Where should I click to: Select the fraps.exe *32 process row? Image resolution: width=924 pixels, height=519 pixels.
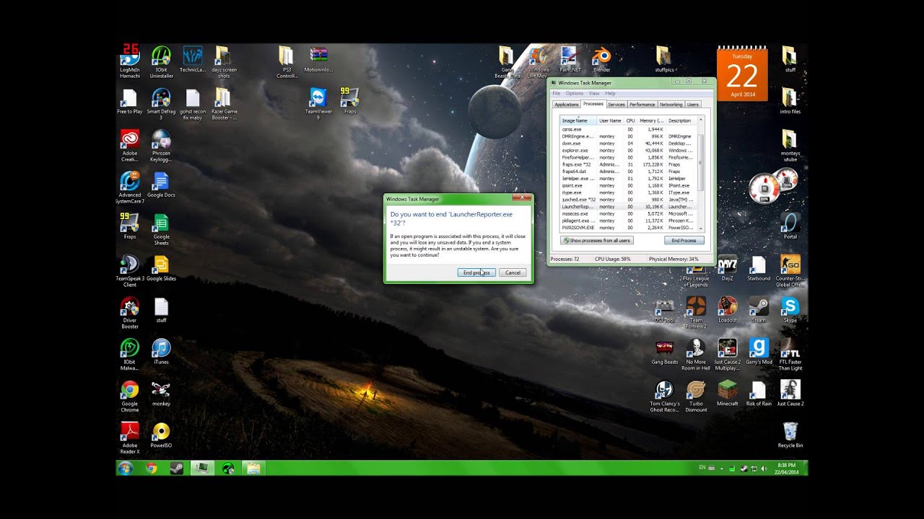[x=628, y=164]
